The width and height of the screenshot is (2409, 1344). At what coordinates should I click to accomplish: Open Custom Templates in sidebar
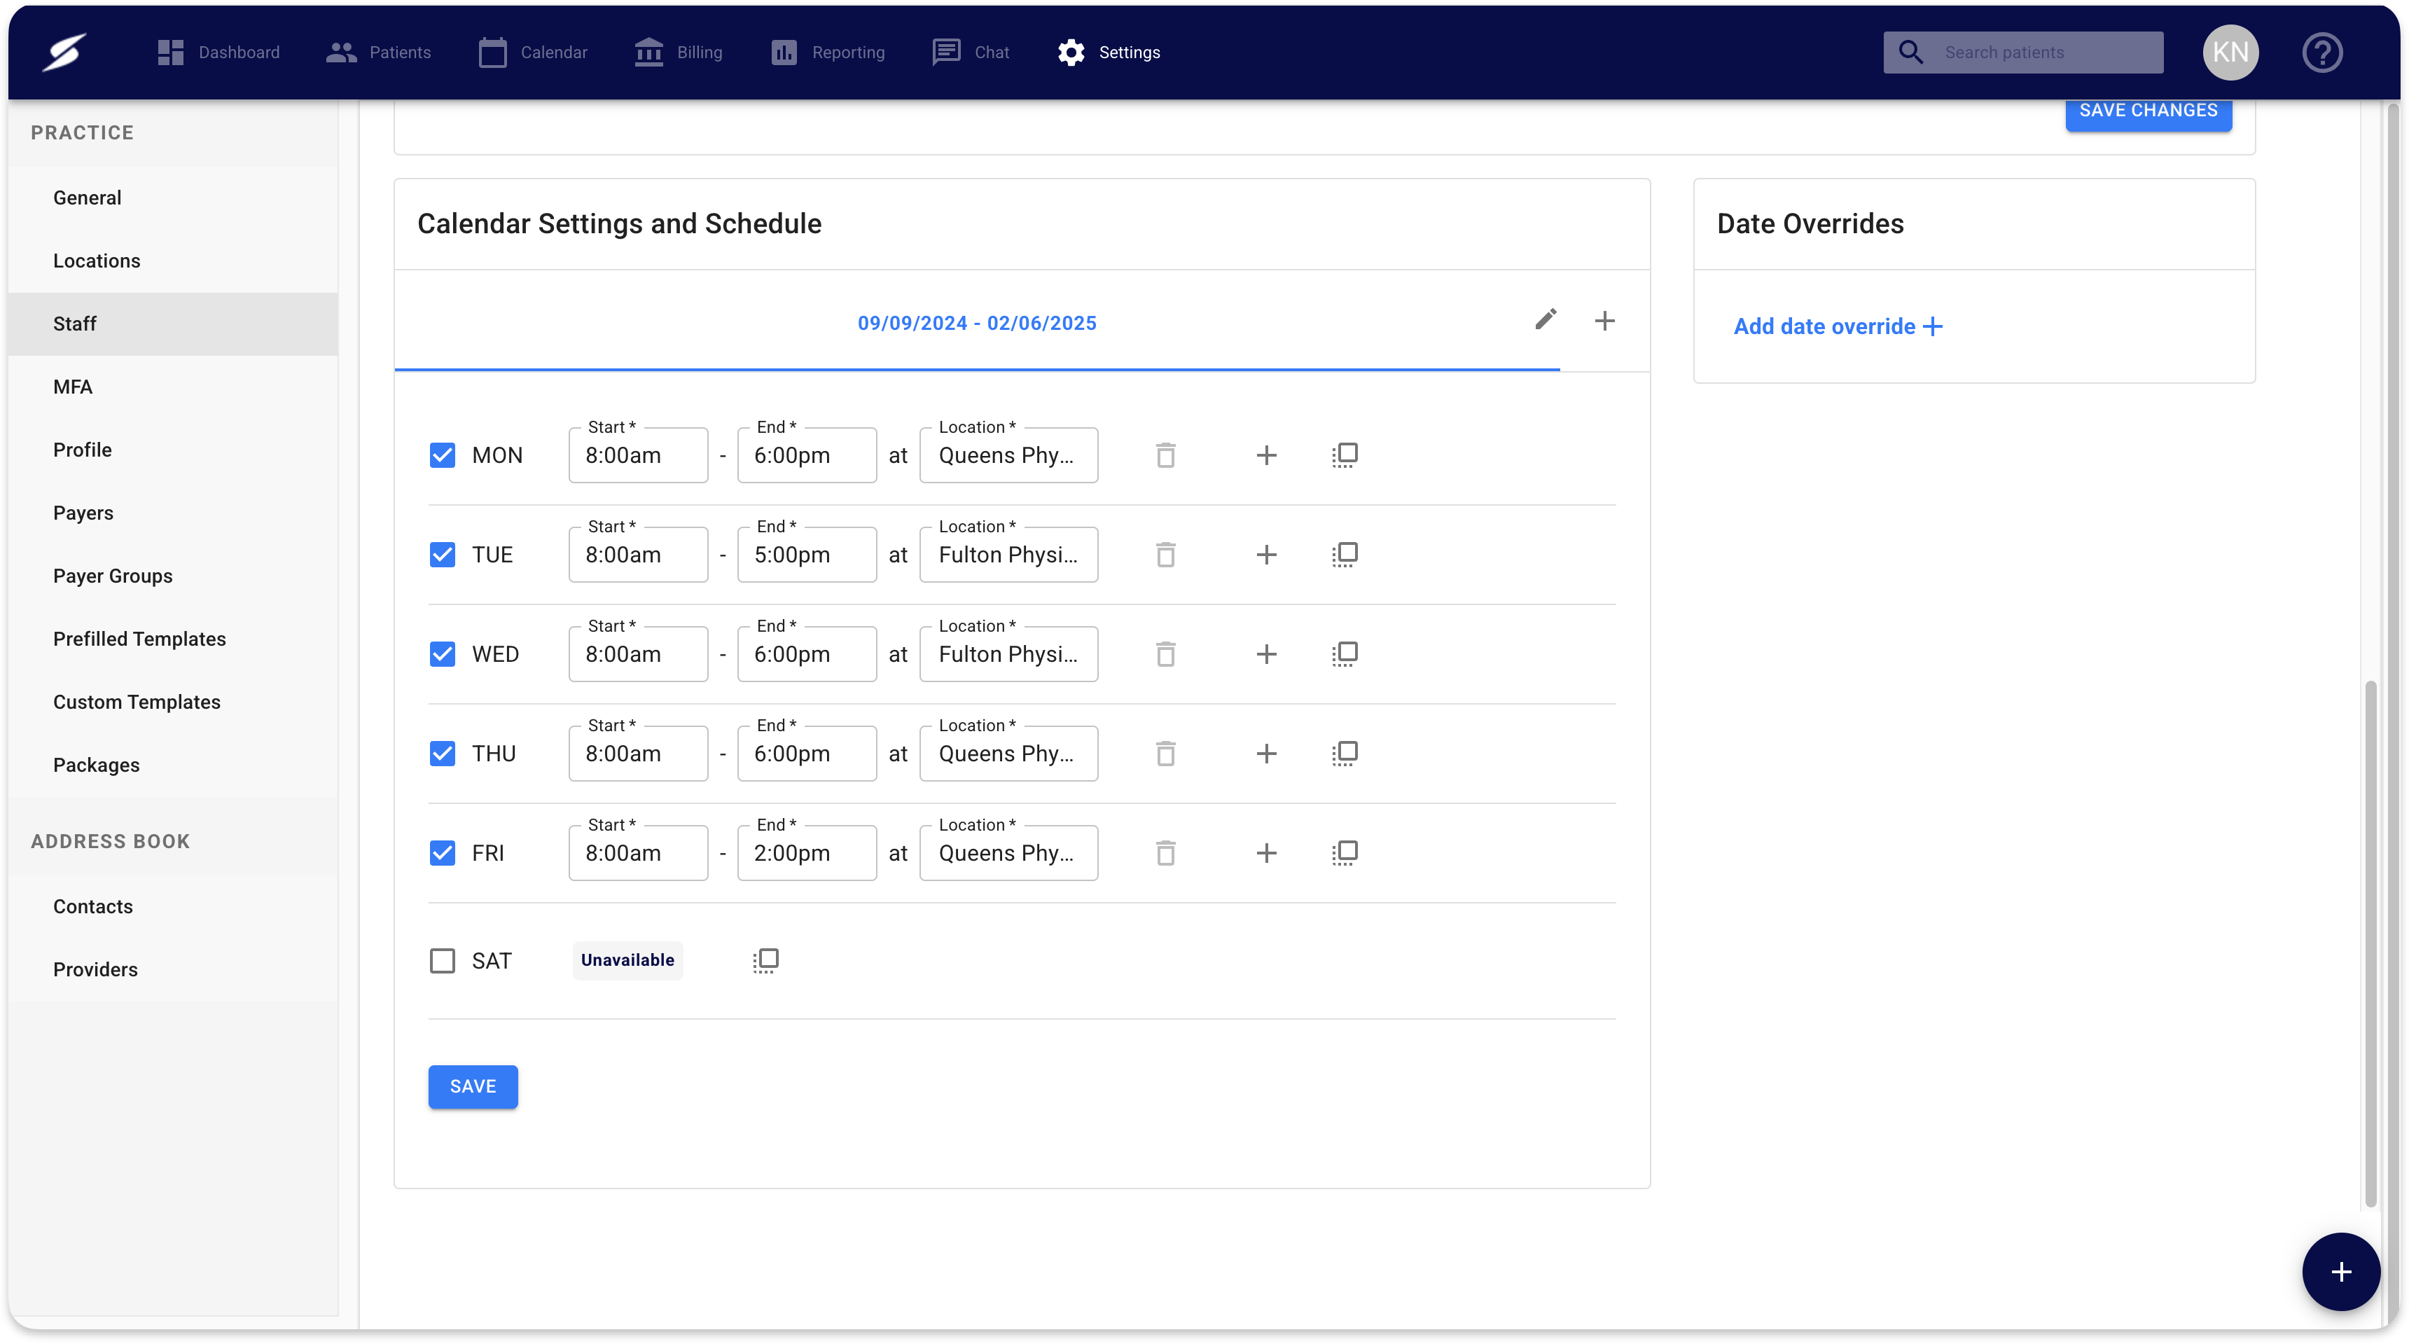click(173, 702)
